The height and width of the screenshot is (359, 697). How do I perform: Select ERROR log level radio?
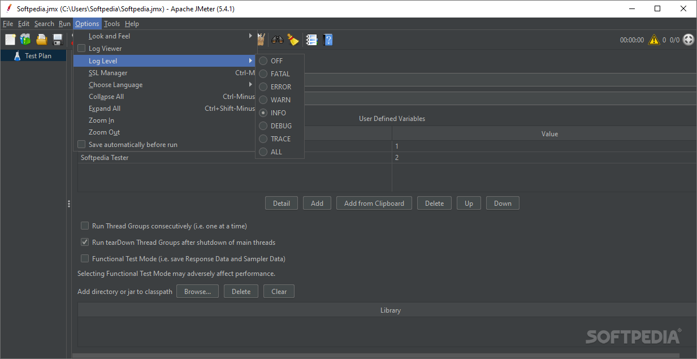[280, 86]
